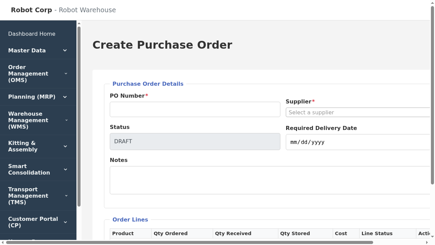Click the Status field showing DRAFT
This screenshot has height=245, width=435.
(x=195, y=141)
